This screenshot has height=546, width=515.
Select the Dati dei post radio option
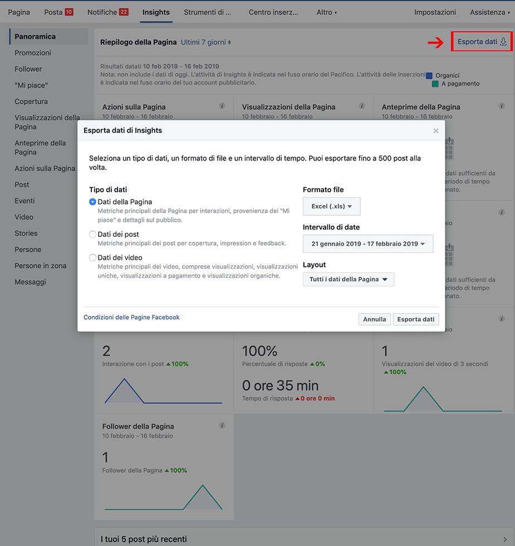tap(92, 235)
